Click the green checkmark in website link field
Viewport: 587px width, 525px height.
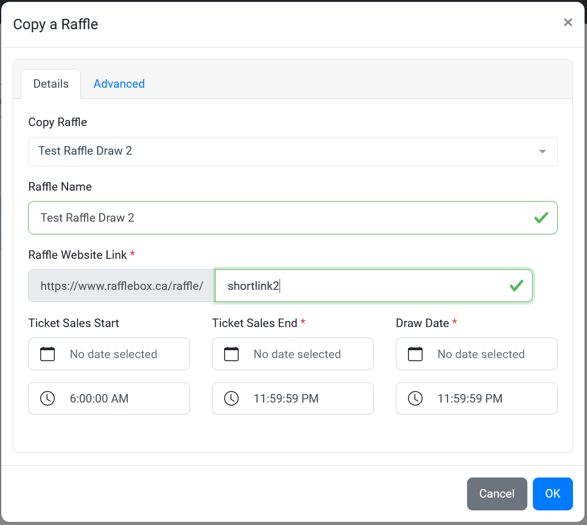point(516,286)
